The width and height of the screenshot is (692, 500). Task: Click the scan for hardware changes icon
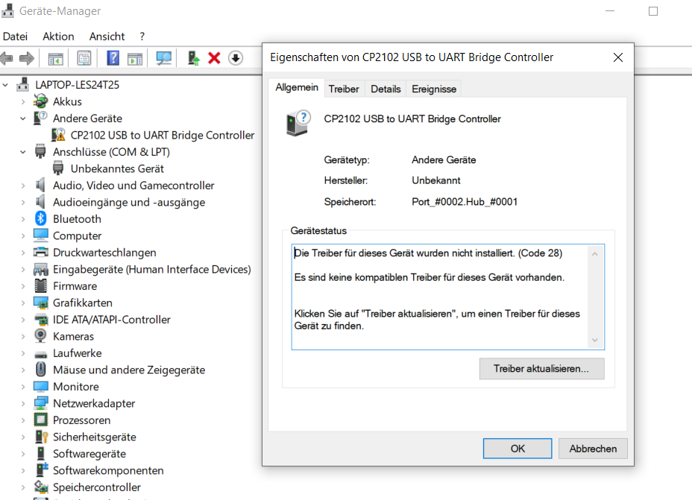point(163,58)
